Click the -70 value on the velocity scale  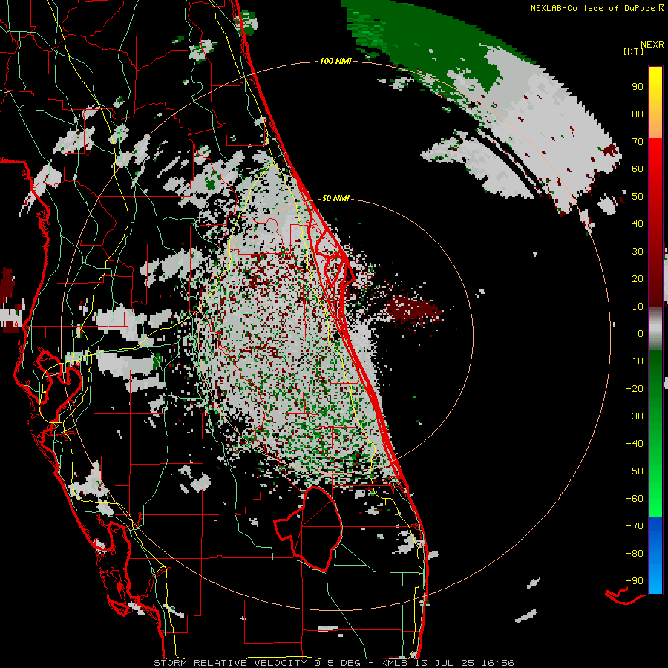(x=635, y=526)
